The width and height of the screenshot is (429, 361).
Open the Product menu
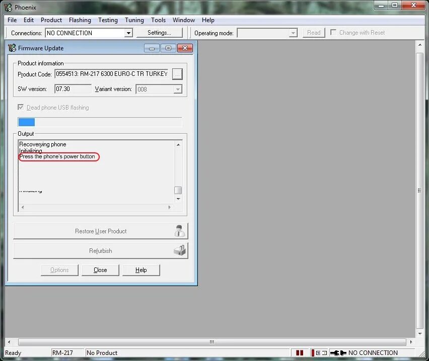[x=51, y=20]
